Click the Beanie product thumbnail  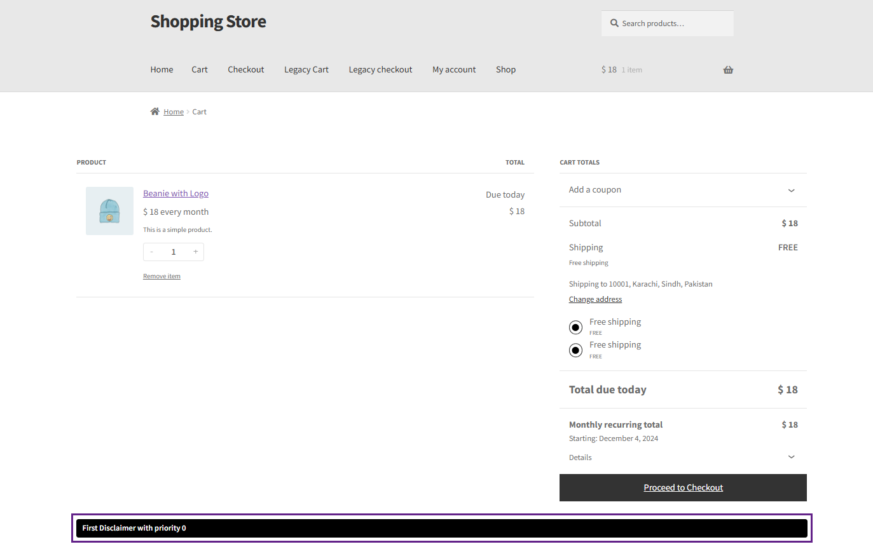tap(109, 211)
